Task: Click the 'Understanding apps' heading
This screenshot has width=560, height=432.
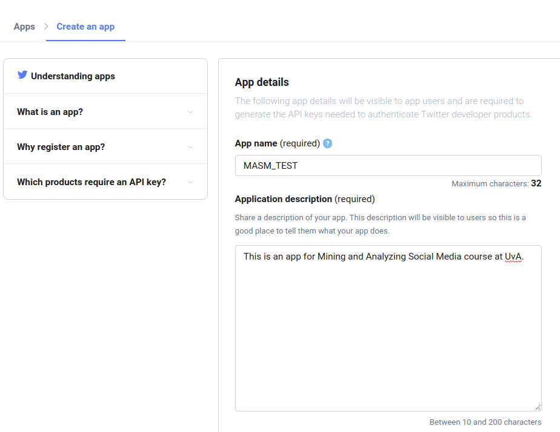Action: click(x=73, y=76)
